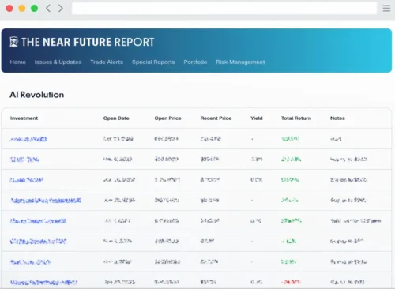Open the second row investment link

click(x=24, y=160)
